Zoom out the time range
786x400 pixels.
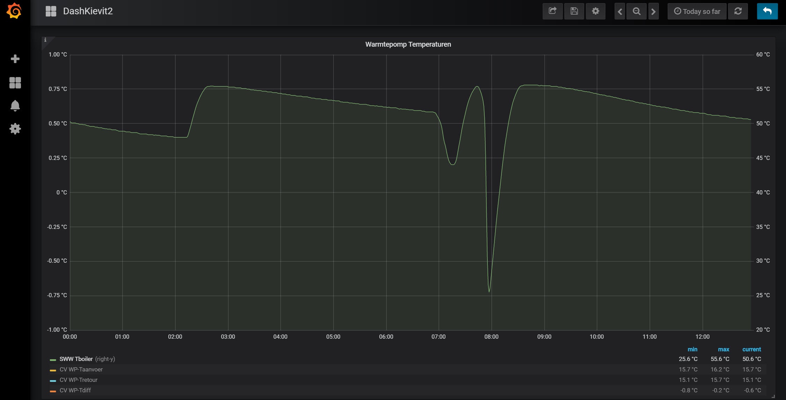pyautogui.click(x=636, y=11)
